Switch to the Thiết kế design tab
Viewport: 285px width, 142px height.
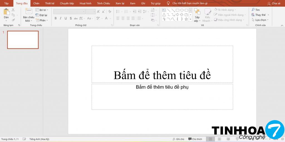(x=50, y=3)
